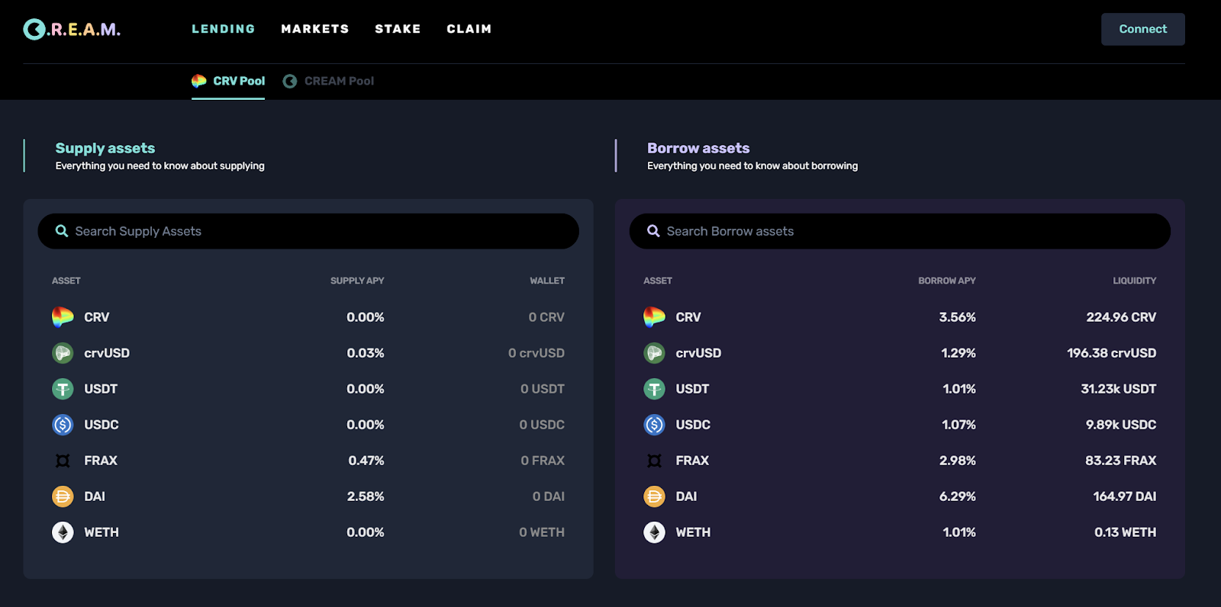This screenshot has width=1221, height=607.
Task: Click DAI supply APY 2.58%
Action: (x=366, y=496)
